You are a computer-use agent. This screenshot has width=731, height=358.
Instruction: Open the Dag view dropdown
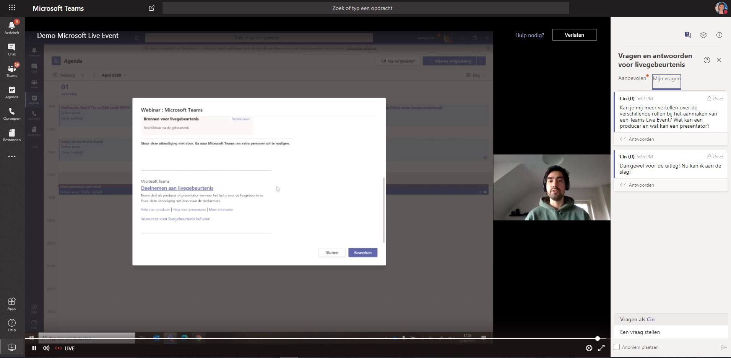tap(476, 75)
